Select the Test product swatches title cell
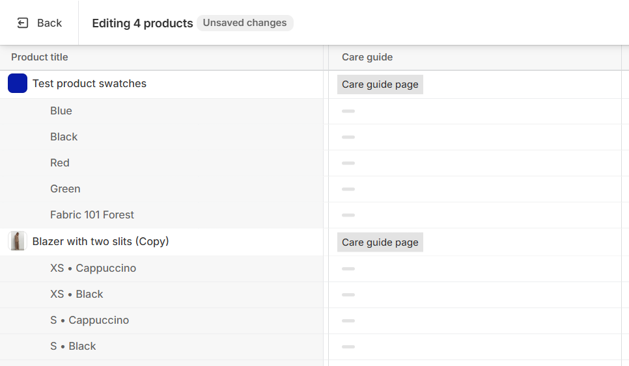The image size is (629, 366). [x=89, y=83]
